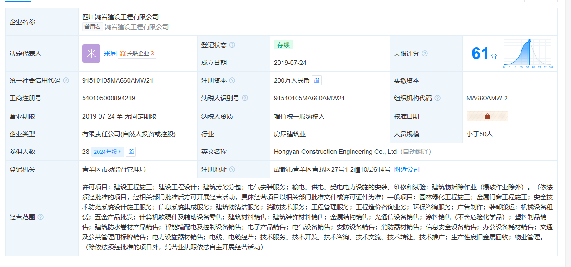Click the 曾用名 tag
Viewport: 571px width, 267px height.
click(x=92, y=27)
